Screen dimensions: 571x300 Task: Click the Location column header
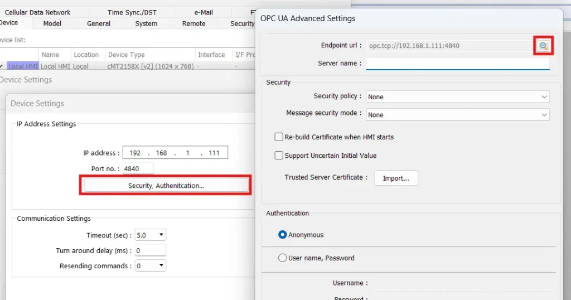pos(88,55)
